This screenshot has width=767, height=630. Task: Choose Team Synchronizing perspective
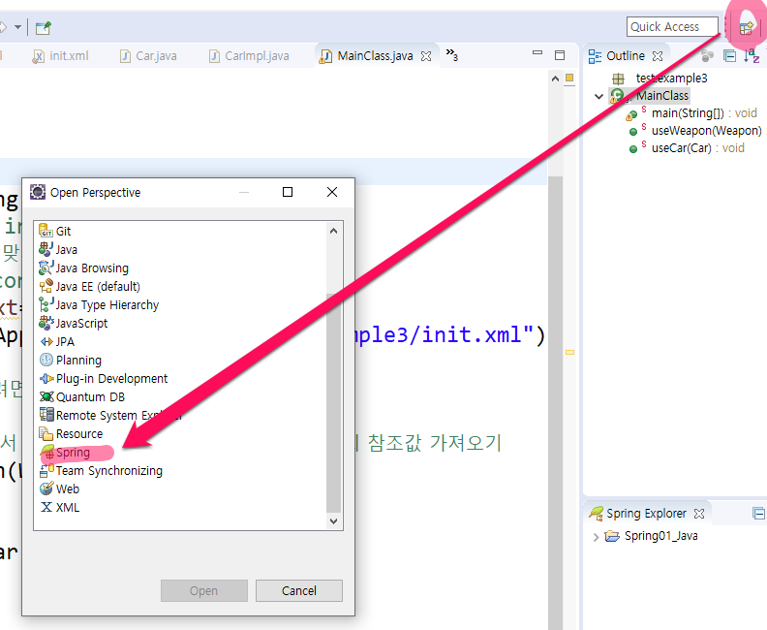click(101, 471)
